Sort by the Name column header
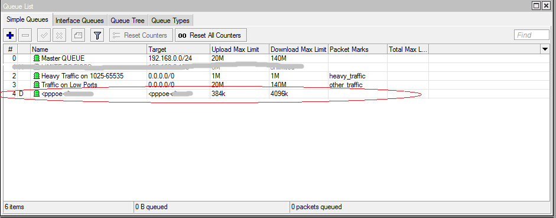This screenshot has height=218, width=556. 89,49
